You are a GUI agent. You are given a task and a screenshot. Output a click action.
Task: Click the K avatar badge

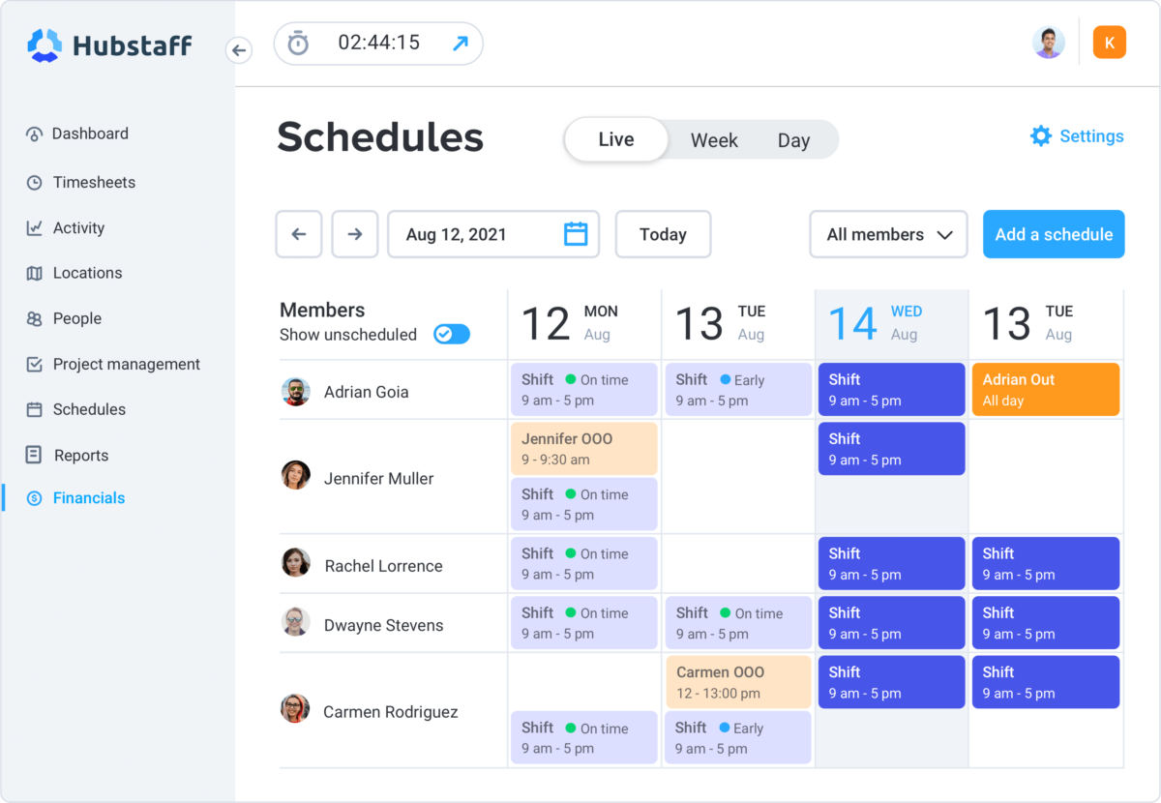tap(1109, 42)
